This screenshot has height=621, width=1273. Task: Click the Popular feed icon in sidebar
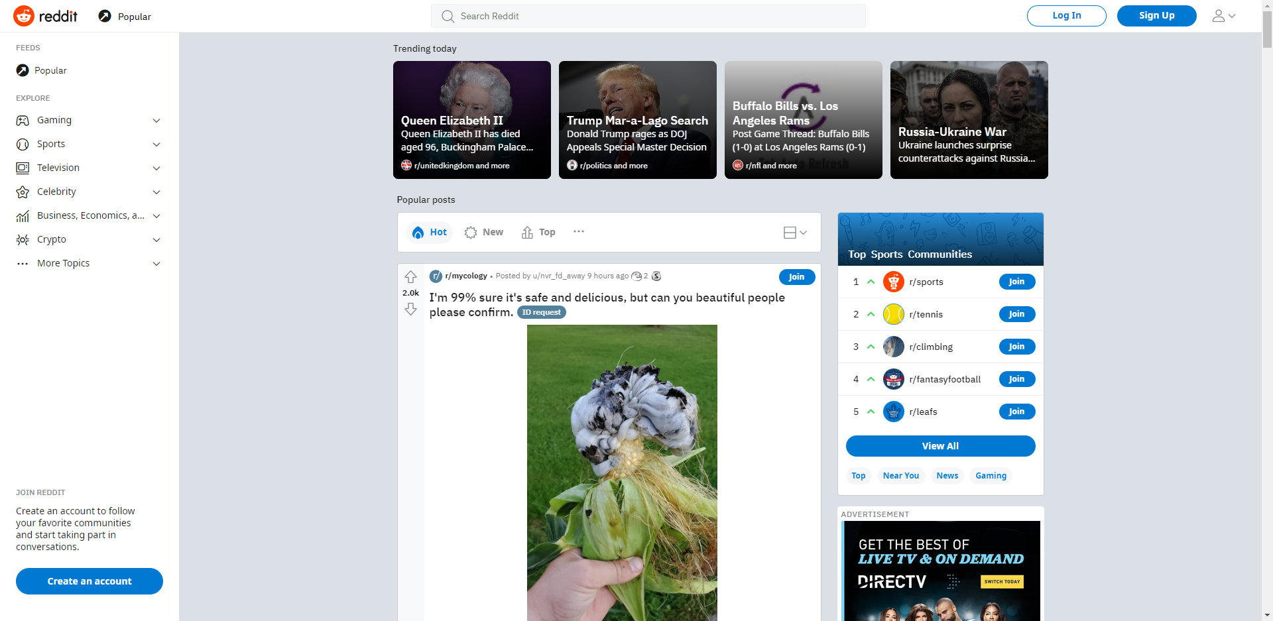click(x=23, y=70)
